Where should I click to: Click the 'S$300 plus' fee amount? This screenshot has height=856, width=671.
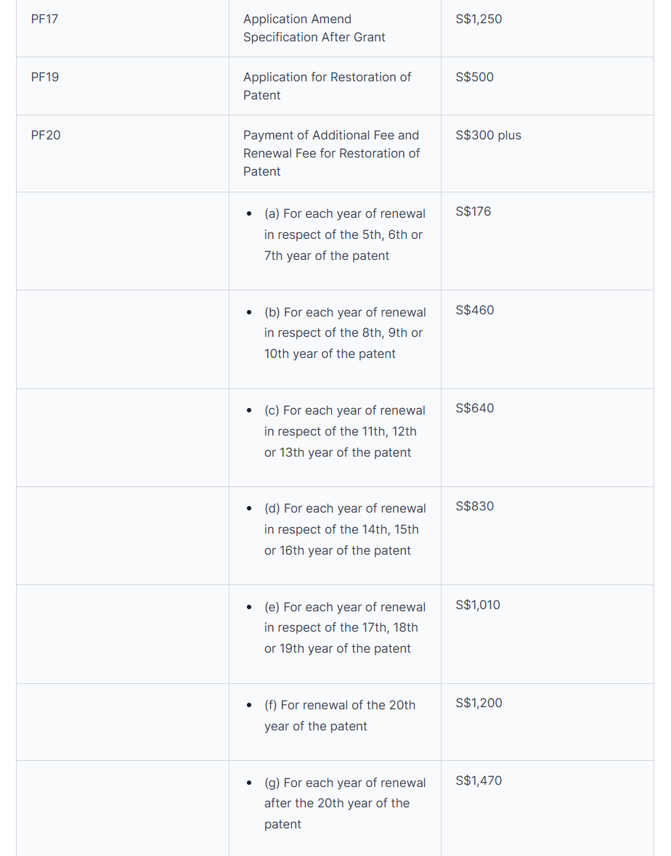coord(488,135)
